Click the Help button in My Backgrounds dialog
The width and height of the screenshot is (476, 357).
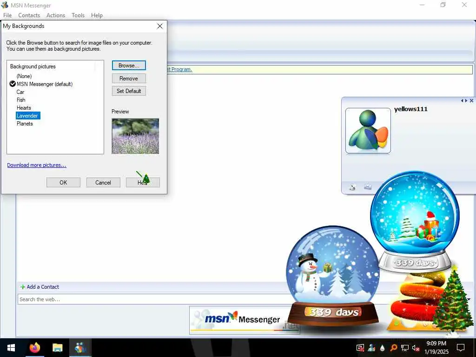[x=143, y=182]
